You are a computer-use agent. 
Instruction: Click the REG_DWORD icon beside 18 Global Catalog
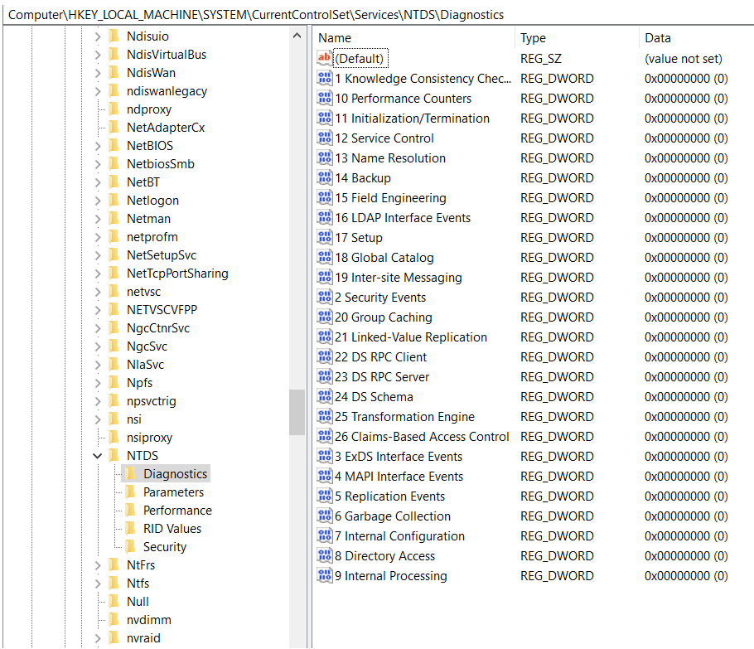[324, 257]
